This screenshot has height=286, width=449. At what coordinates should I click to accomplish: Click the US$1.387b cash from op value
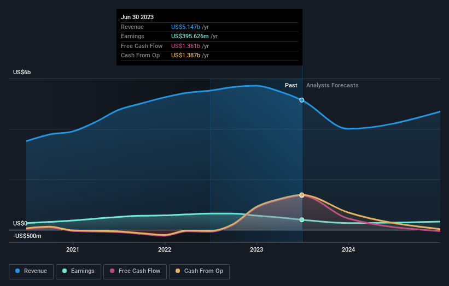185,56
